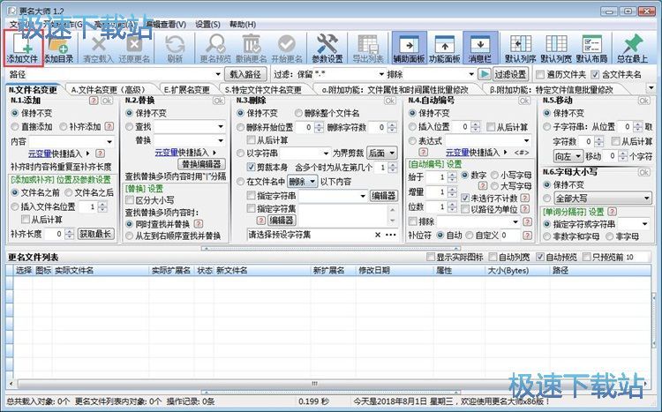This screenshot has width=662, height=412.
Task: Increase 始于 start number stepper
Action: 452,175
